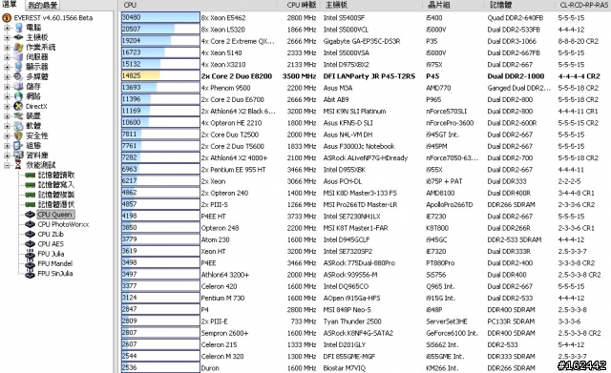Expand the 儲存 tree node

(x=7, y=87)
